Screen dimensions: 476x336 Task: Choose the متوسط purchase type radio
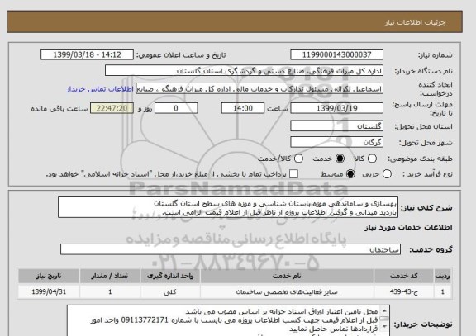[350, 174]
